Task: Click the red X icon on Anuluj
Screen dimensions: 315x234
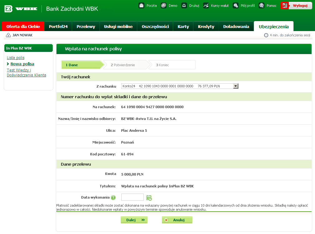Action: [x=166, y=220]
